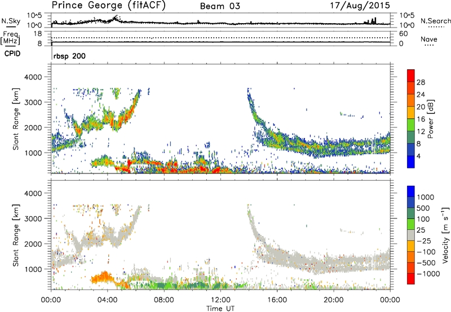Click the '18' tick on frequency axis
The width and height of the screenshot is (451, 312).
point(38,34)
